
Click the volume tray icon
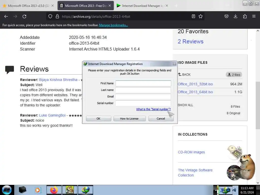pos(234,190)
